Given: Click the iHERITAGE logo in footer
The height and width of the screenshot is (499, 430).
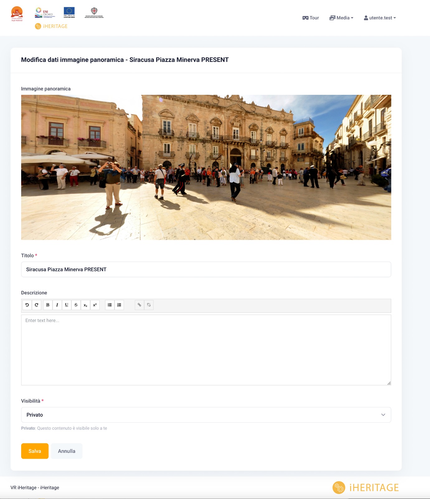Looking at the screenshot, I should tap(366, 487).
